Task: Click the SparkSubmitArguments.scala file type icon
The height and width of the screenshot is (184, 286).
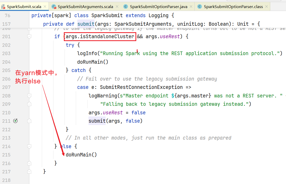Action: coord(54,7)
